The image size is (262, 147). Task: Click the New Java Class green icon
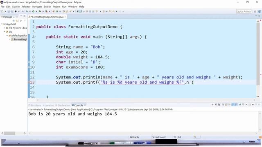point(57,11)
